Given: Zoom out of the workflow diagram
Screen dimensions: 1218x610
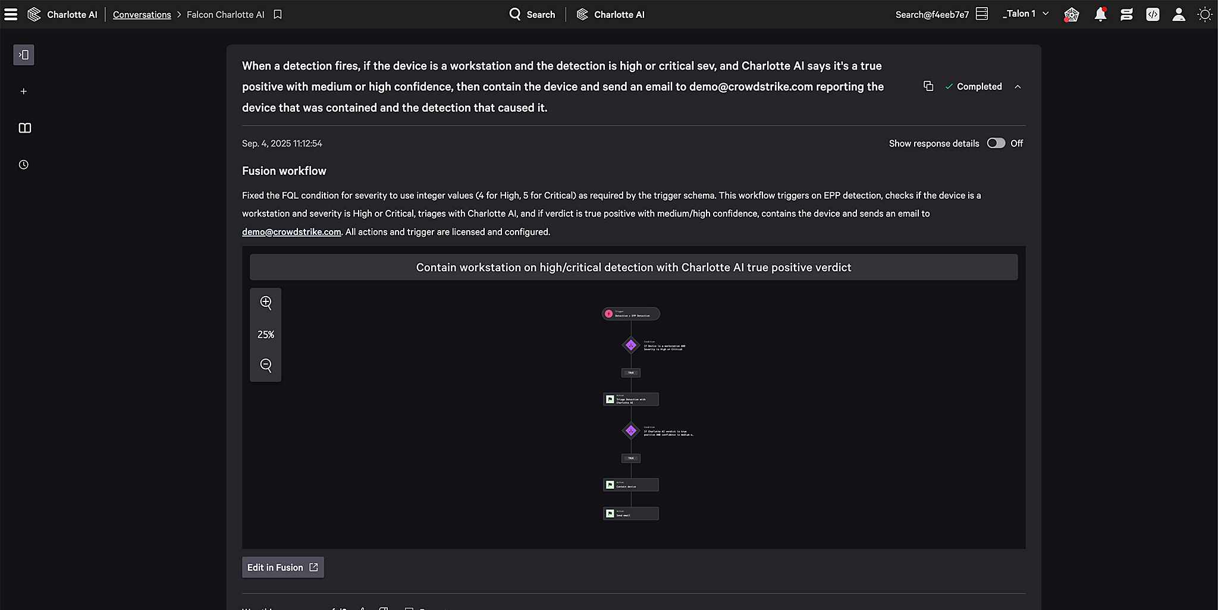Looking at the screenshot, I should (x=266, y=365).
